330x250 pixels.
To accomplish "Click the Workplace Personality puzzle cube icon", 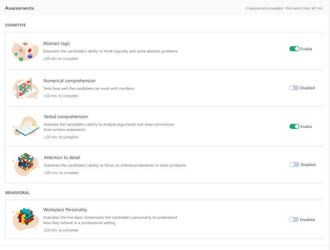I will 26,219.
